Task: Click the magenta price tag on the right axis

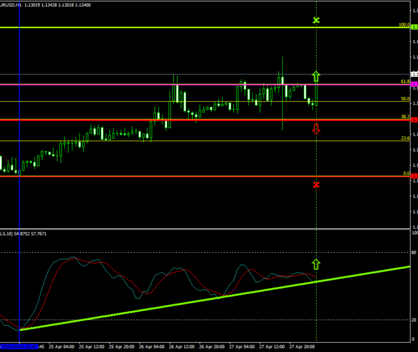Action: [x=414, y=85]
